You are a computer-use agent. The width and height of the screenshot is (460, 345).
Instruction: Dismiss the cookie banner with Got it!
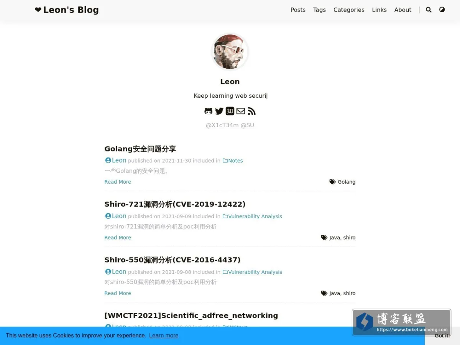point(442,336)
